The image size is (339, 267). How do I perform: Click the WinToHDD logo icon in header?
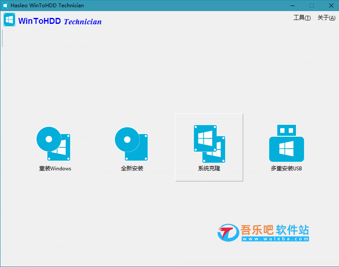(x=9, y=20)
